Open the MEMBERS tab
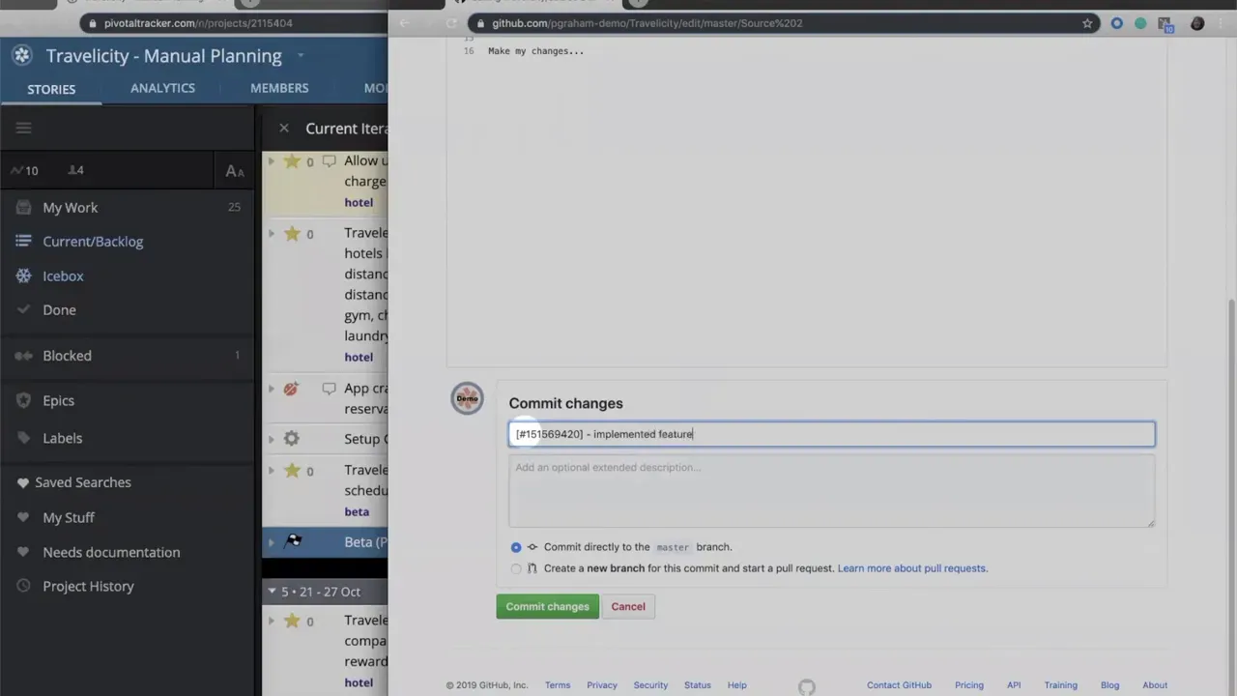 [279, 88]
